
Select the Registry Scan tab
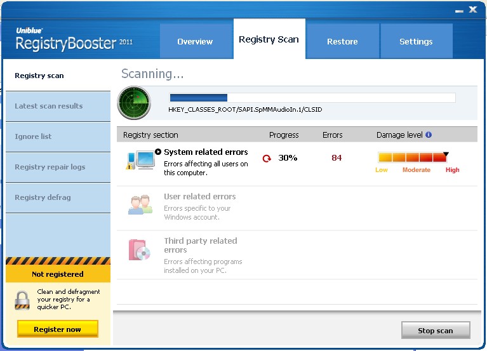pos(269,39)
